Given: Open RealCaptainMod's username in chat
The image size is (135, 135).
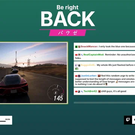Looking at the screenshot, I should (94, 55).
